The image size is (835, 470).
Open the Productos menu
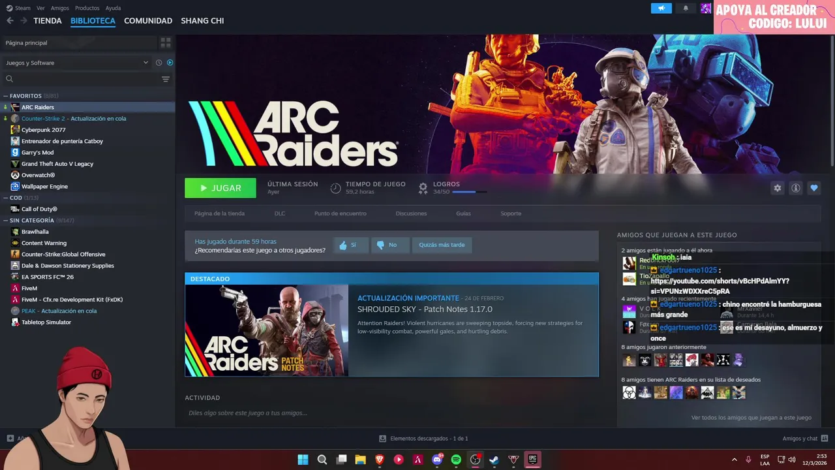[x=87, y=8]
